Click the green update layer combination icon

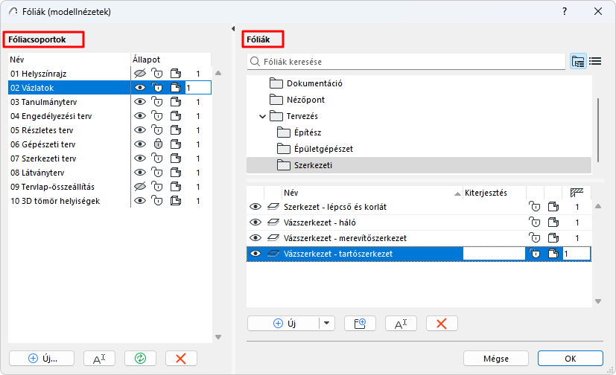click(140, 358)
